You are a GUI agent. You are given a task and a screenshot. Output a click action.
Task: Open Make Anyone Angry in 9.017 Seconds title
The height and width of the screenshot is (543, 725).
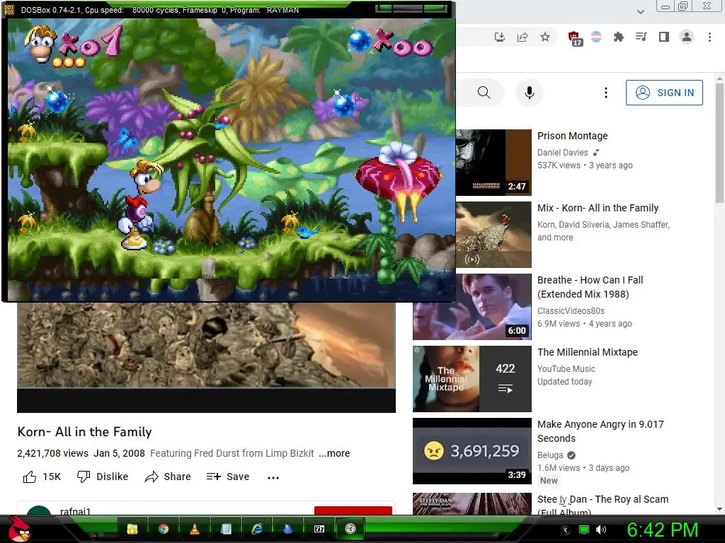600,431
